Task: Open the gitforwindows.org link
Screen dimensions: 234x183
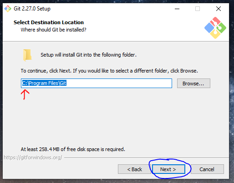Action: point(33,157)
